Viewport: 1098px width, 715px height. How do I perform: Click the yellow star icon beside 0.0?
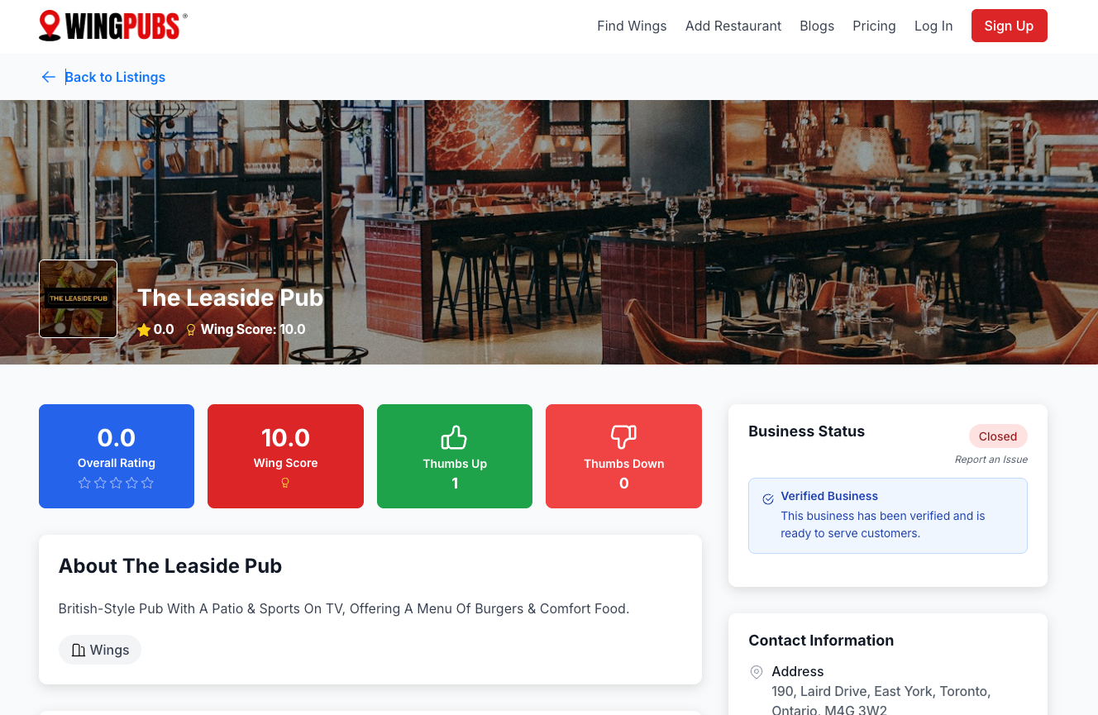click(x=144, y=330)
